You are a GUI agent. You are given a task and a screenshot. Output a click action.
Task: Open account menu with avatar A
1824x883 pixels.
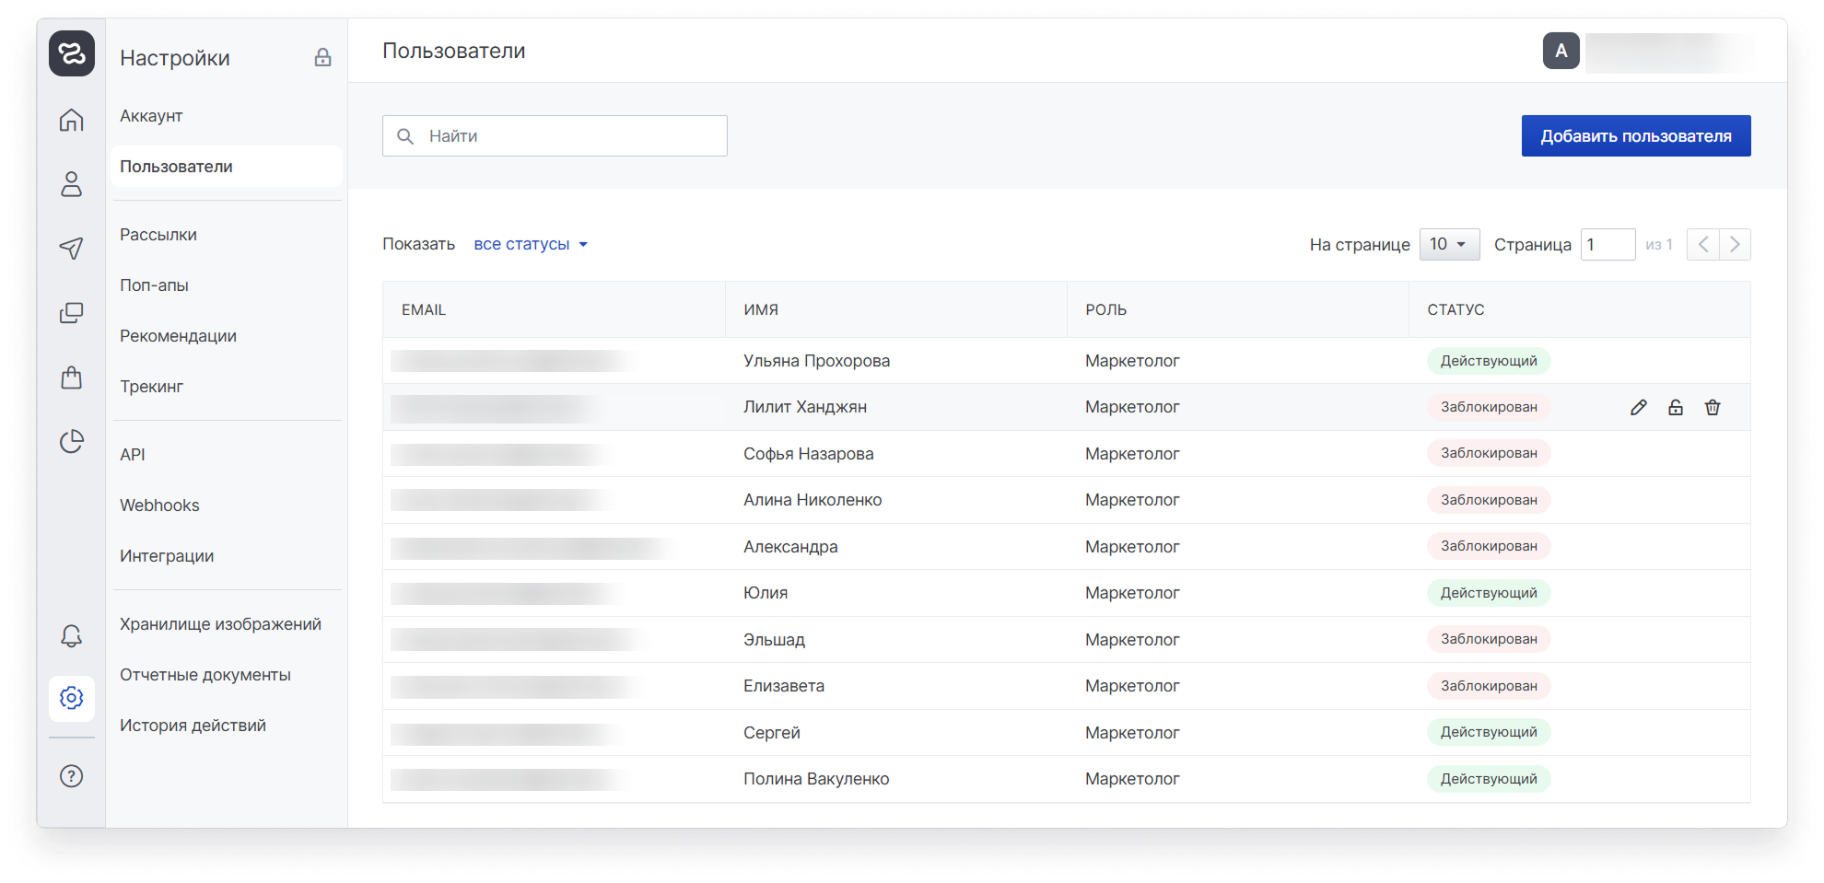point(1561,51)
